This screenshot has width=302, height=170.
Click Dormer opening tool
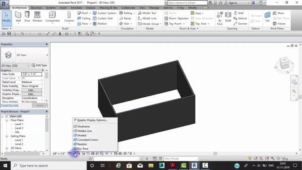point(240,24)
